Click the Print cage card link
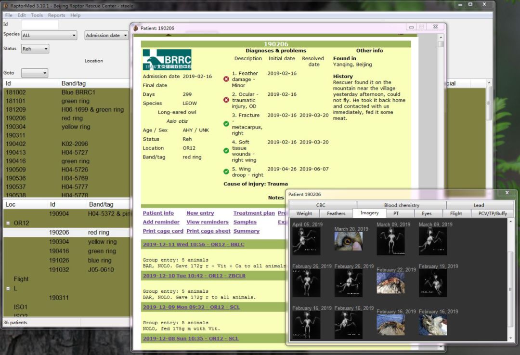This screenshot has height=355, width=520. coord(163,231)
